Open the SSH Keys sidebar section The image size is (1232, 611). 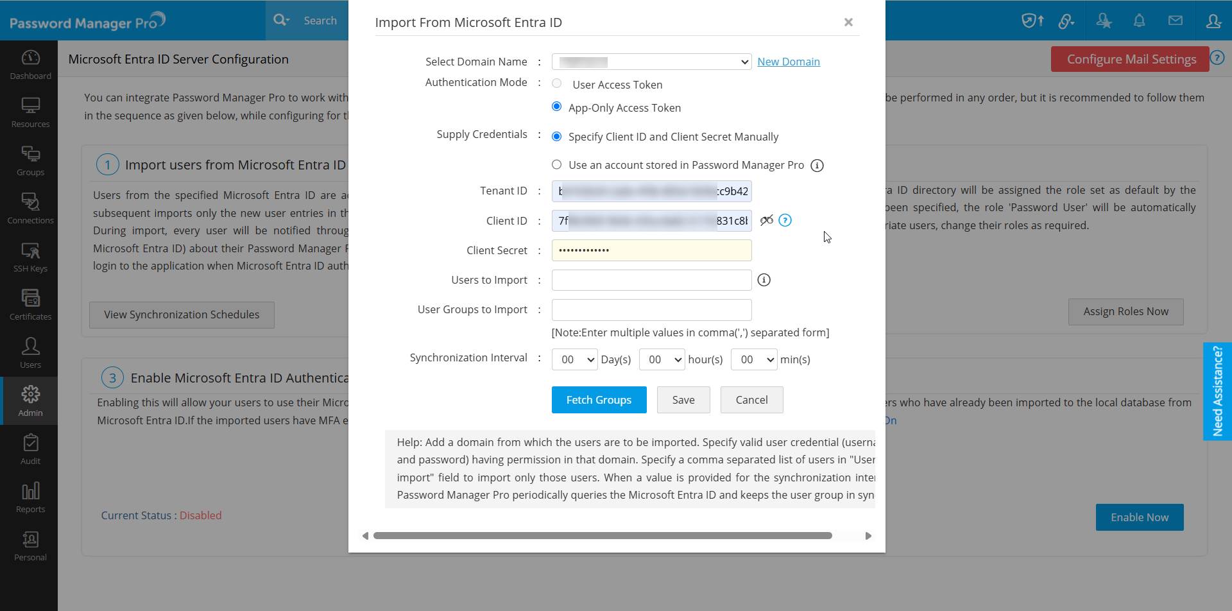click(x=30, y=257)
